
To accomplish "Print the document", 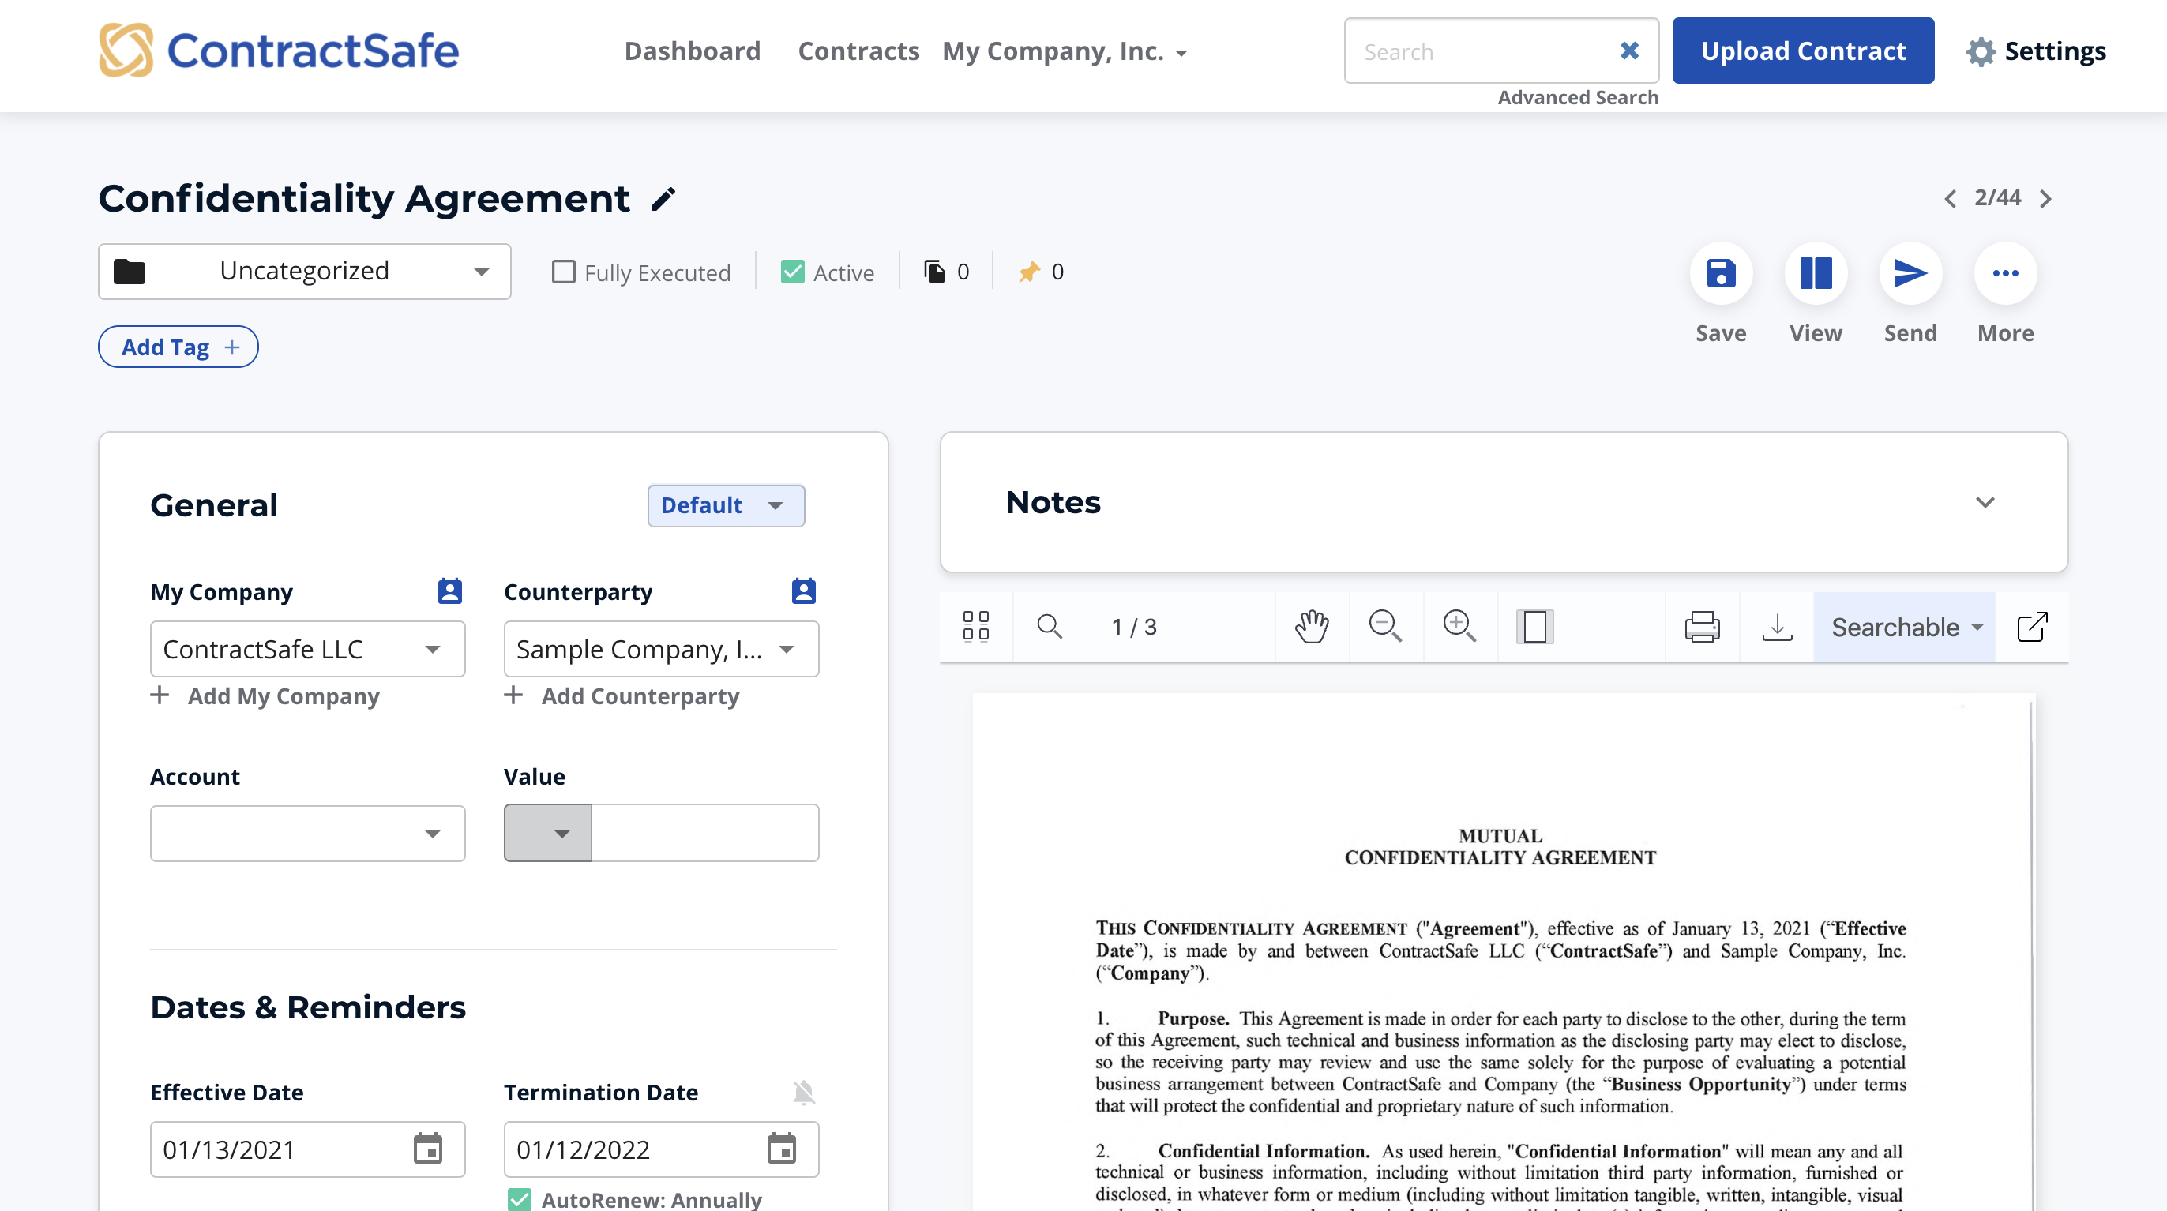I will click(x=1702, y=627).
